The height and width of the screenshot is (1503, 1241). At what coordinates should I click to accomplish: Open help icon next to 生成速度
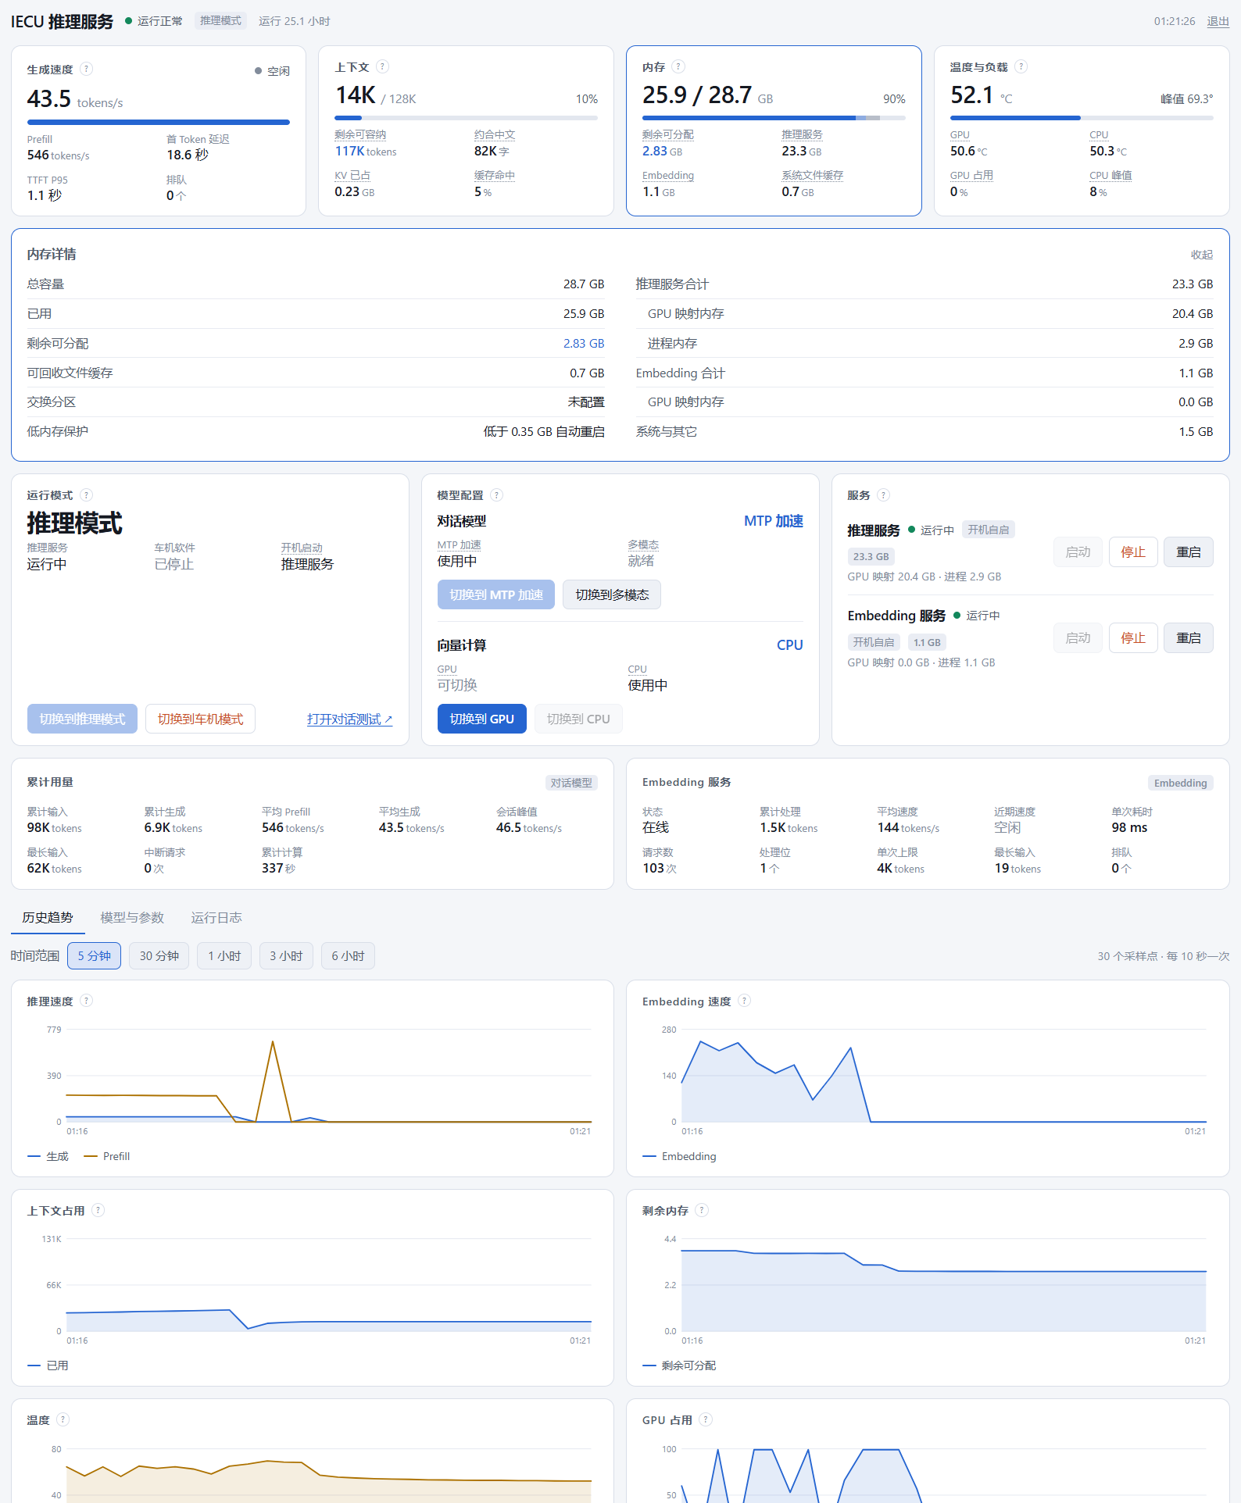click(87, 69)
